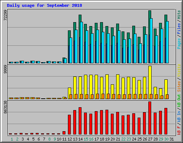Click the cyan "Pages" legend word
The width and height of the screenshot is (183, 143).
pyautogui.click(x=179, y=44)
